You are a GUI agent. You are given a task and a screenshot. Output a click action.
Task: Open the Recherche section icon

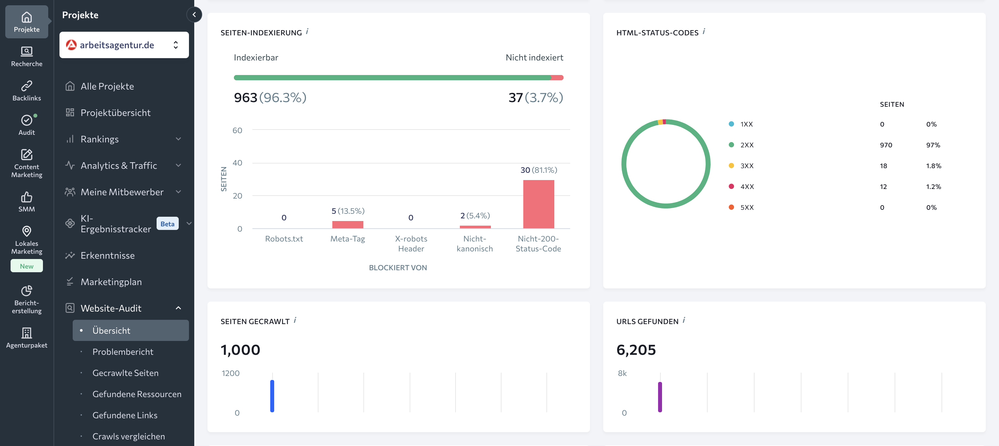coord(26,51)
